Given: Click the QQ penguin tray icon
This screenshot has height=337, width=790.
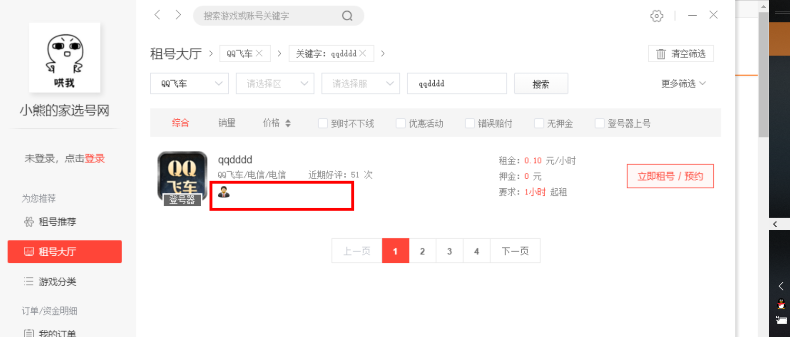Looking at the screenshot, I should click(x=781, y=304).
